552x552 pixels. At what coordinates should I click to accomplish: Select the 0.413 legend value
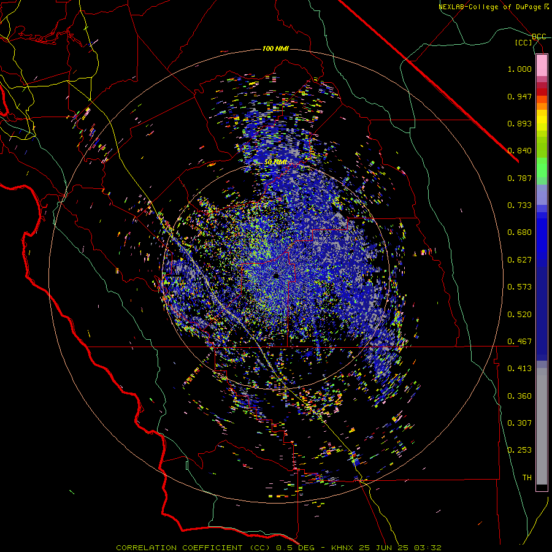pos(519,369)
